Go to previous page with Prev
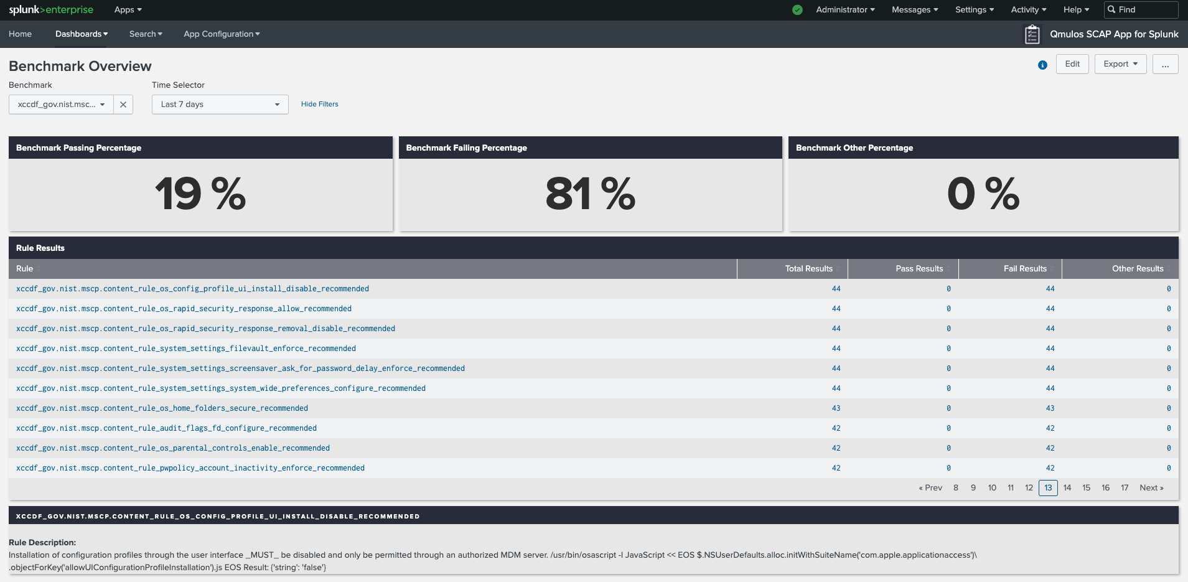 [x=930, y=488]
